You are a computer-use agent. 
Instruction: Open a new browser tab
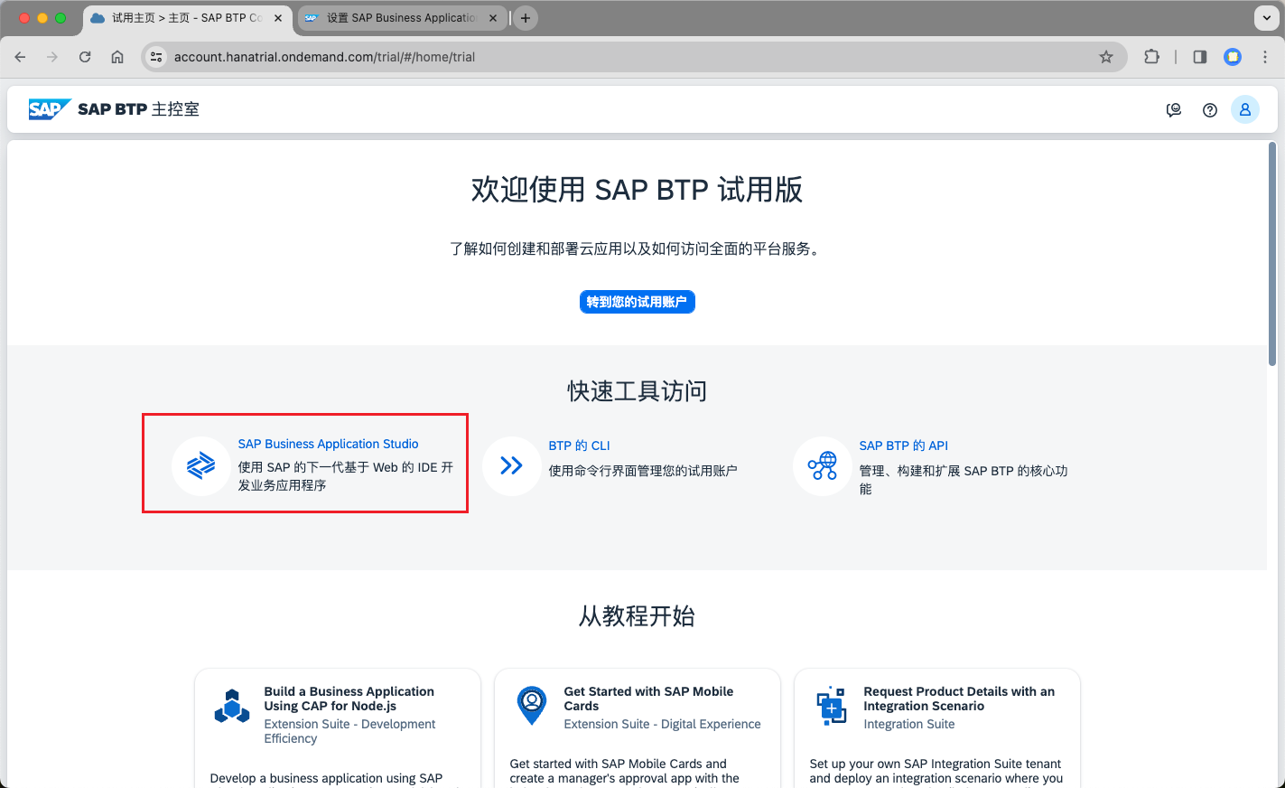tap(525, 18)
